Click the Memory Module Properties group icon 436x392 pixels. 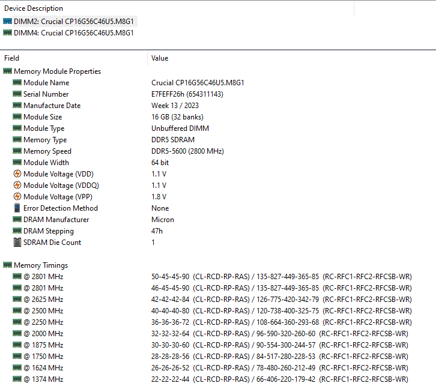[7, 71]
